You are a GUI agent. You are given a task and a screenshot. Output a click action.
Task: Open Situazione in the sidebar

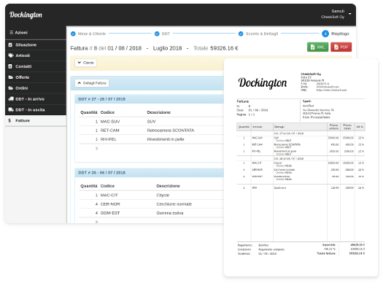(x=36, y=44)
